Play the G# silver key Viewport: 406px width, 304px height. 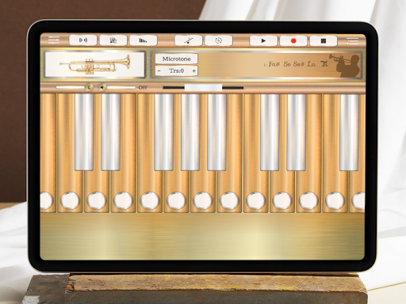coord(190,132)
